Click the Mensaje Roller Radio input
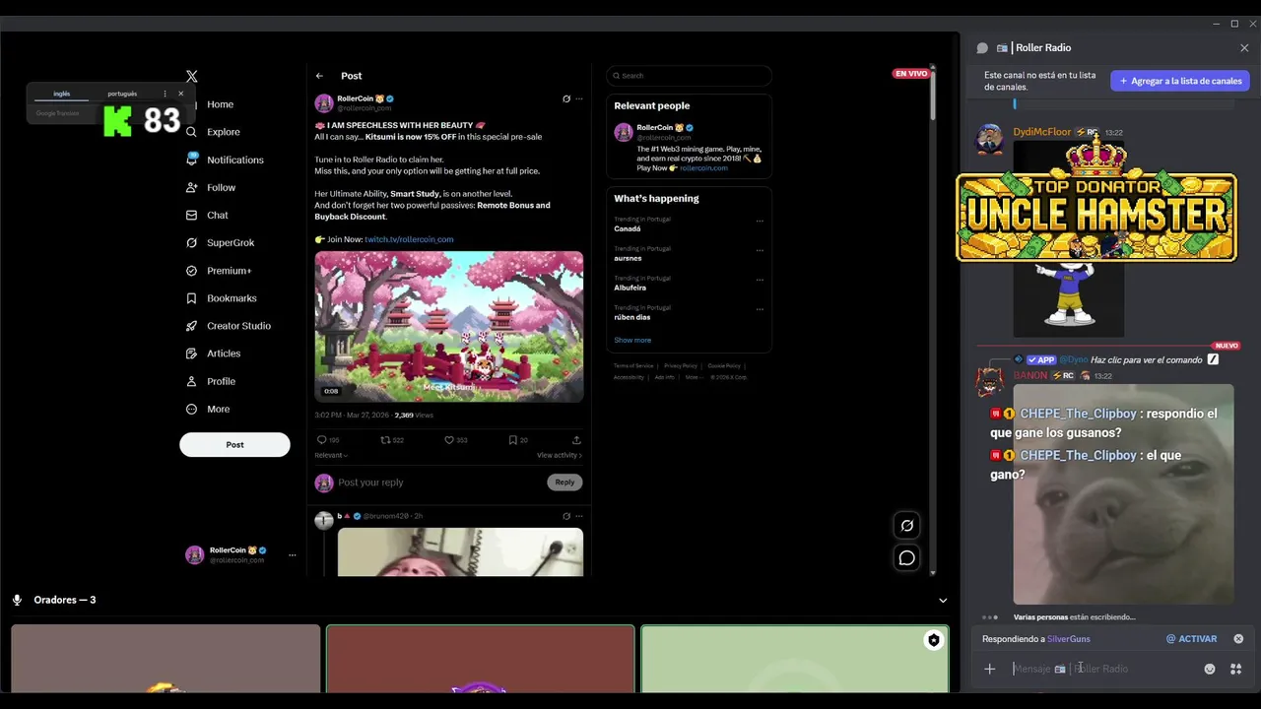 (1103, 669)
